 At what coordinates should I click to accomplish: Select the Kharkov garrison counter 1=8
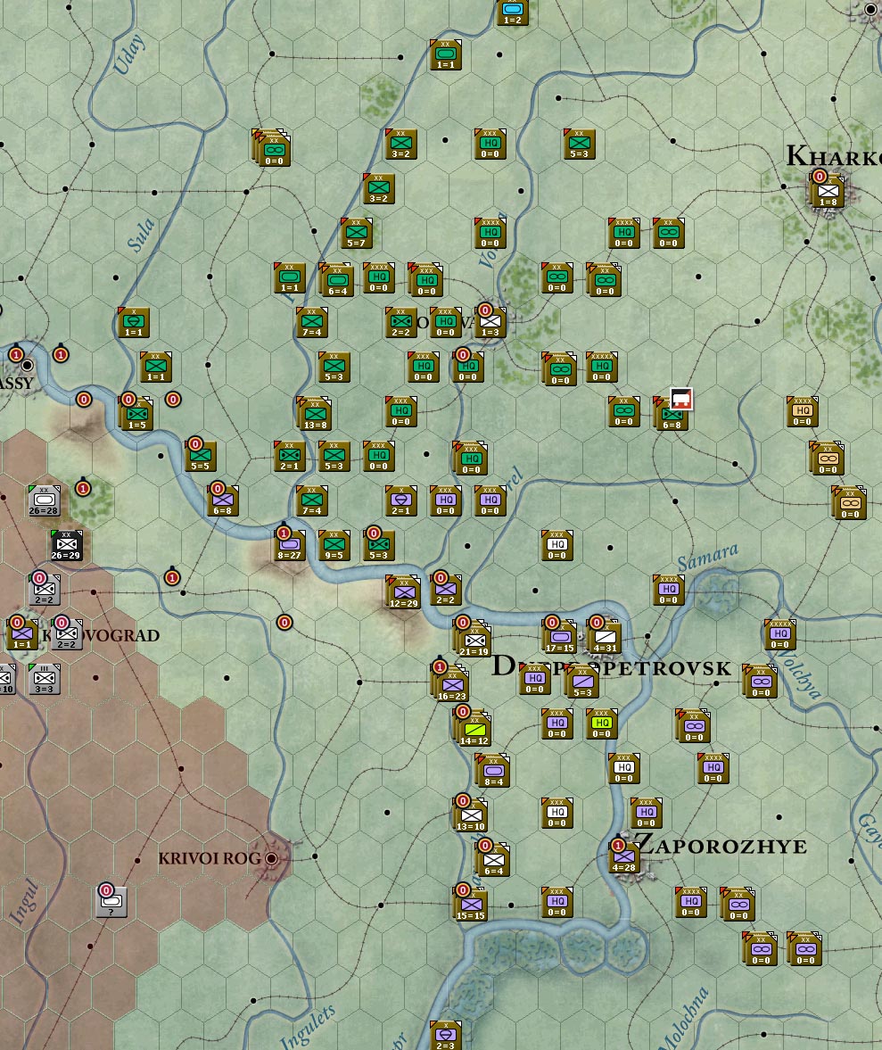(x=828, y=192)
